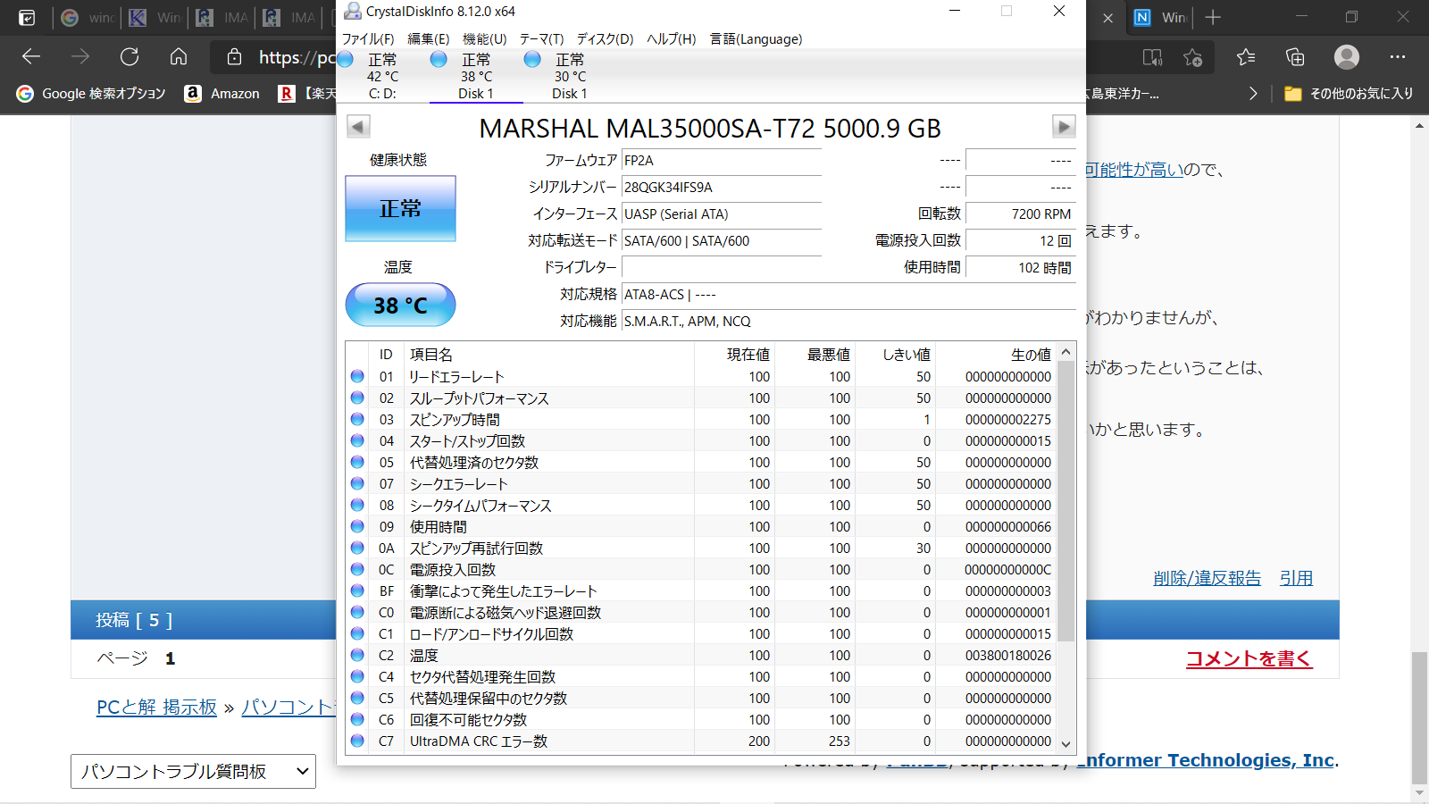Viewport: 1429px width, 804px height.
Task: Click the コメントを書く link
Action: (x=1248, y=658)
